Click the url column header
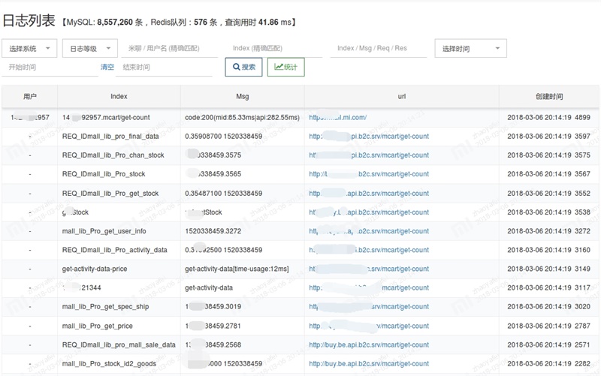 click(x=402, y=97)
